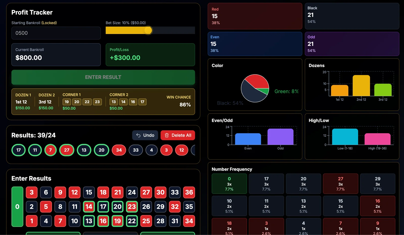Image resolution: width=404 pixels, height=235 pixels.
Task: Click the Undo arrow icon
Action: 138,135
